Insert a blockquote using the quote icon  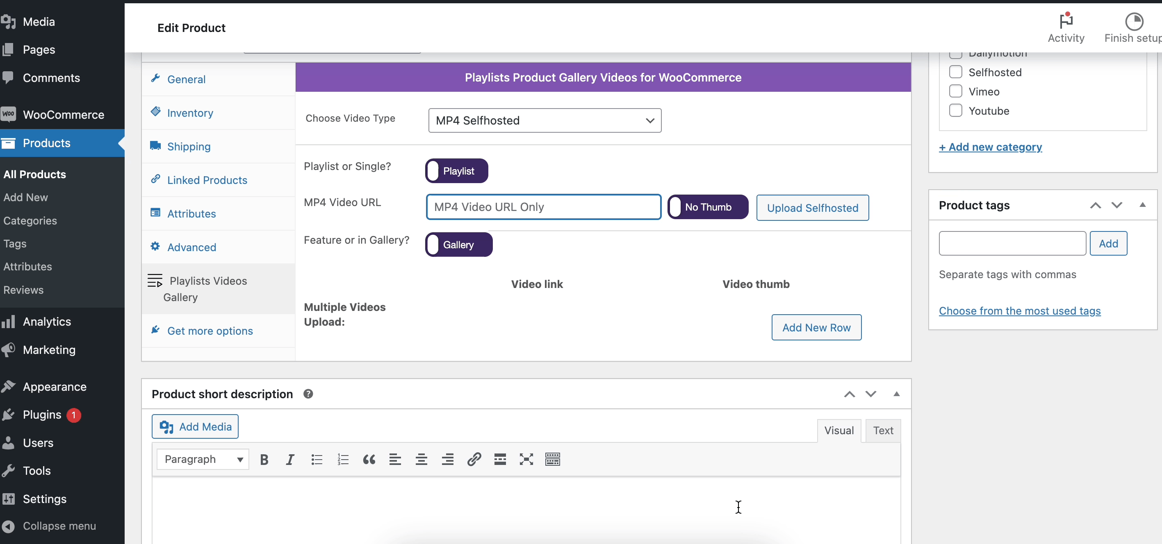tap(369, 459)
